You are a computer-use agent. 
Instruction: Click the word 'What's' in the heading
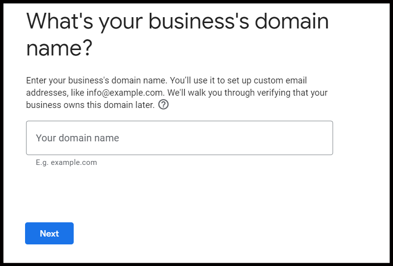point(59,21)
